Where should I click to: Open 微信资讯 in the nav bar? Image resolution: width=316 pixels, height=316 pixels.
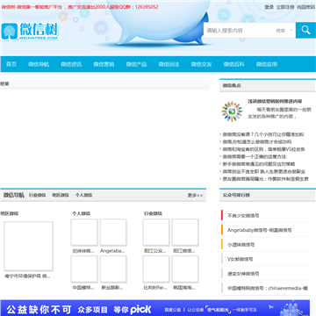coord(71,64)
